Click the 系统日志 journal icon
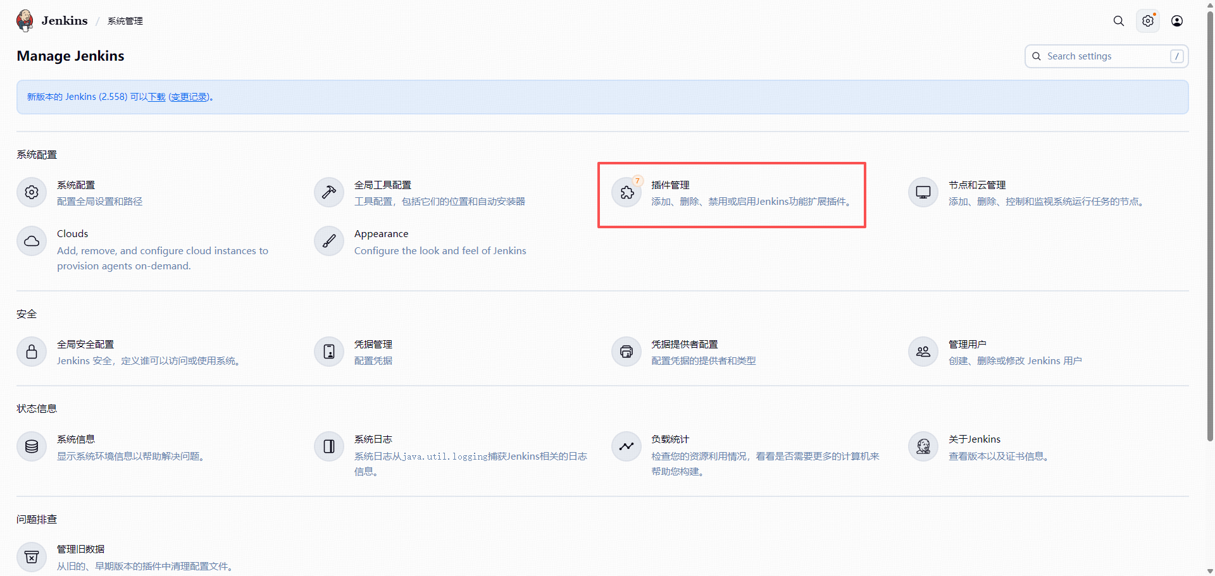This screenshot has height=576, width=1215. 329,446
